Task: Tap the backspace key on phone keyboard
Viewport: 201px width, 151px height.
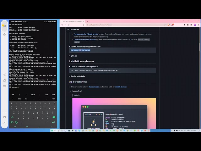Action: point(54,117)
